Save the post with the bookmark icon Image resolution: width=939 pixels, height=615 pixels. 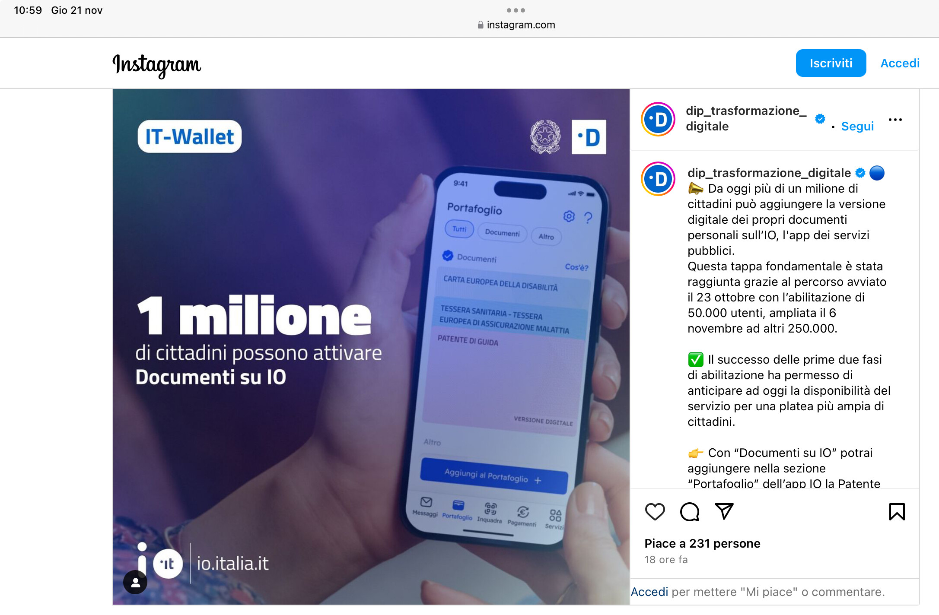(x=897, y=512)
